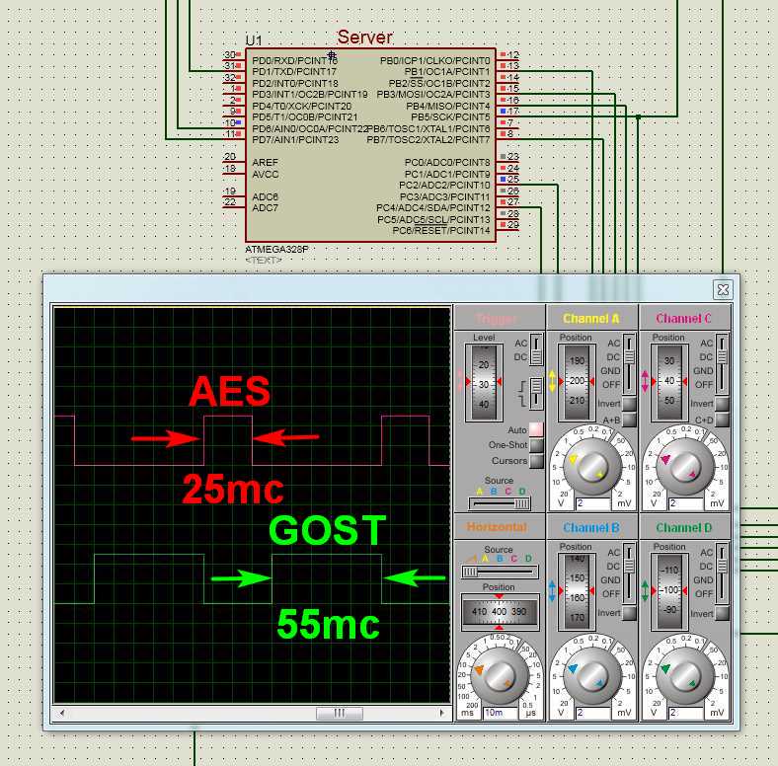Click the Channel D voltage dial knob

pos(682,676)
